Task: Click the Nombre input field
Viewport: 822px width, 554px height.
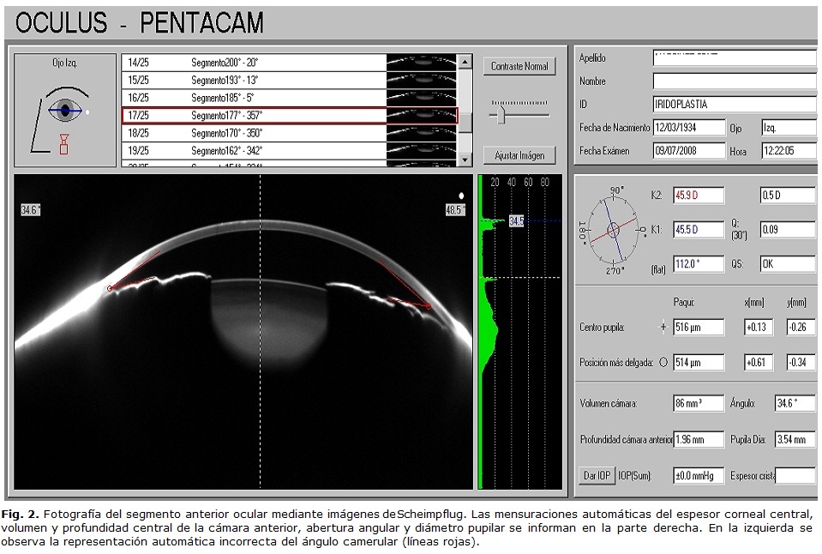Action: [x=734, y=81]
